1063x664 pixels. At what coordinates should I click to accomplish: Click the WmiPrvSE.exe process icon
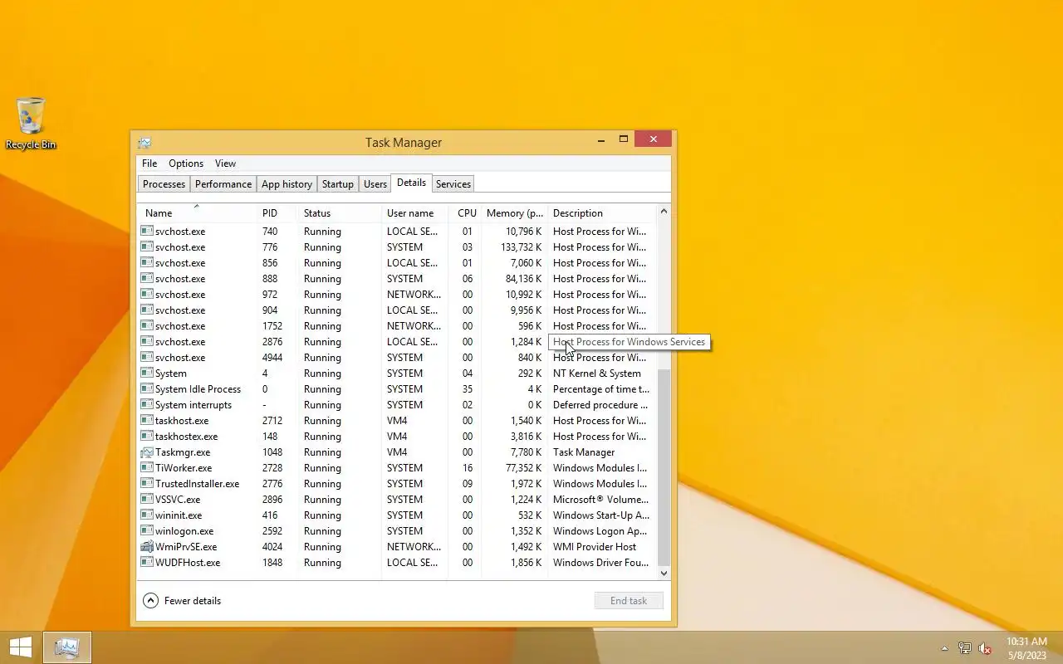(146, 547)
